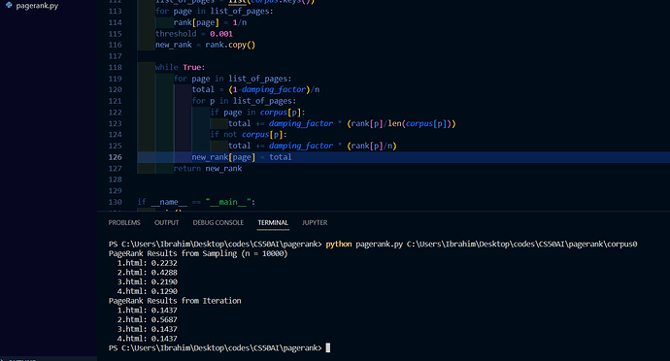
Task: Click 'if __name__ == "__main__":' line
Action: (x=196, y=202)
